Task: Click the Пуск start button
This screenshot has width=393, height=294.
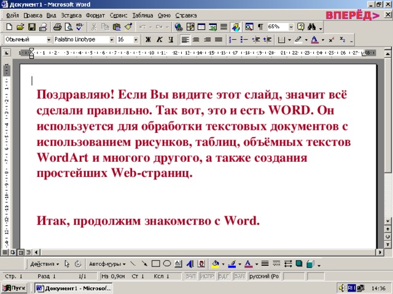Action: coord(15,288)
